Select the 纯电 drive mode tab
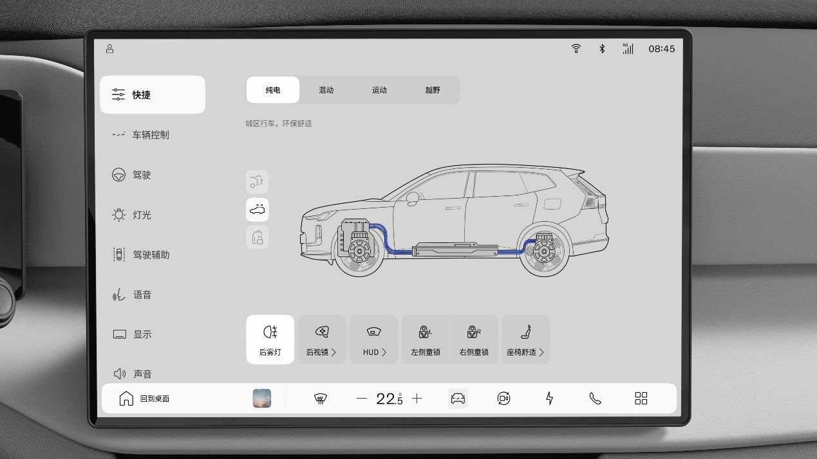This screenshot has width=817, height=459. click(273, 90)
